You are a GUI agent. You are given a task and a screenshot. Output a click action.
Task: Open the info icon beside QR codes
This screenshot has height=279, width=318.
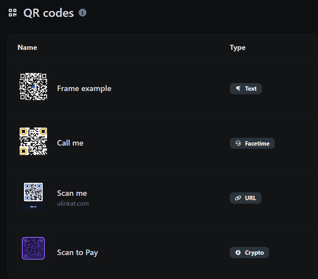pyautogui.click(x=82, y=13)
